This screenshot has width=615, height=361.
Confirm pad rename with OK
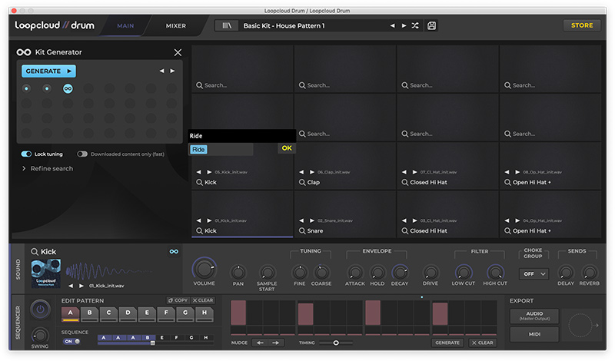287,148
